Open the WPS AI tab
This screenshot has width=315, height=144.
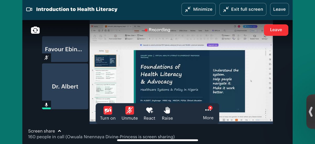click(x=216, y=31)
